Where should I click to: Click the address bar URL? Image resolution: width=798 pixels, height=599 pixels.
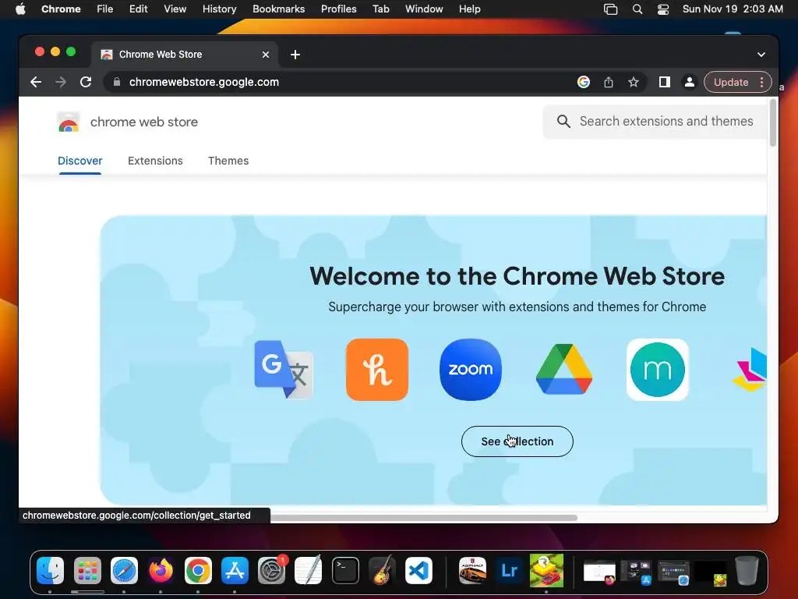click(204, 82)
